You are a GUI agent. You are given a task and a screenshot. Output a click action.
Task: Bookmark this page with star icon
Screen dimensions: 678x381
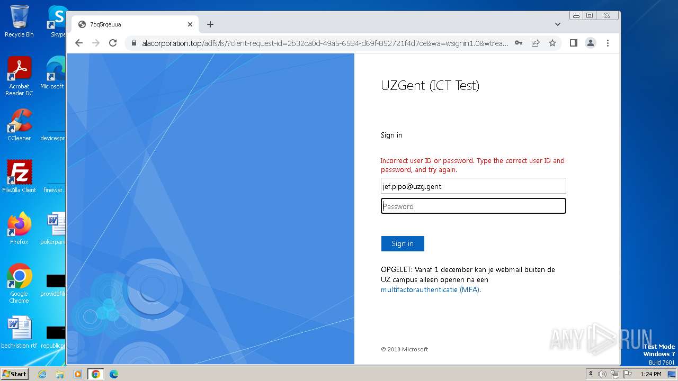pyautogui.click(x=552, y=43)
